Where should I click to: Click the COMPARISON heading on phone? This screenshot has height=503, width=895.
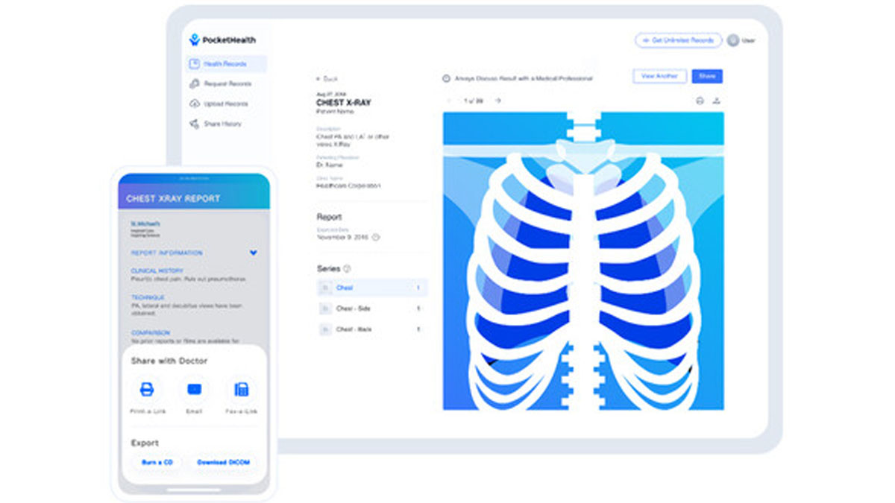click(x=151, y=333)
